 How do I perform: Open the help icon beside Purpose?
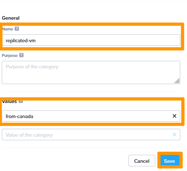tap(21, 55)
